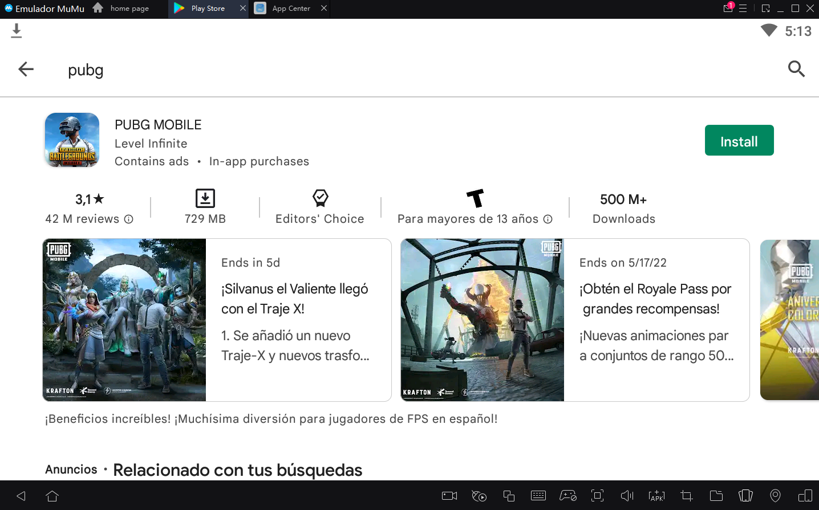Go back using the arrow beside pubg
The image size is (819, 510).
coord(26,70)
